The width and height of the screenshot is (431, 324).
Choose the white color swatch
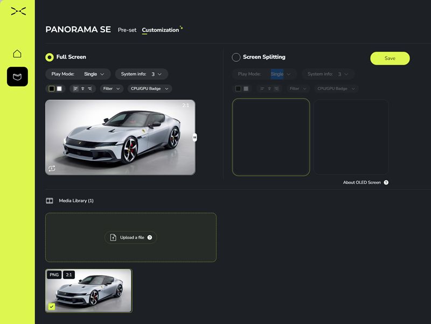pos(59,89)
